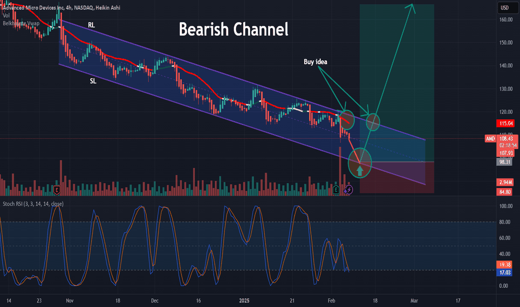Viewport: 520px width, 307px height.
Task: Select the Vol indicator label
Action: 6,16
